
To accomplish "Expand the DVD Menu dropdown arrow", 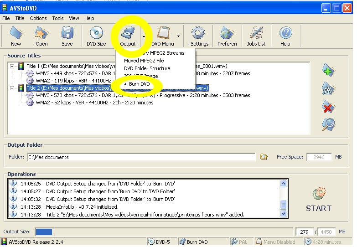I will [x=178, y=36].
